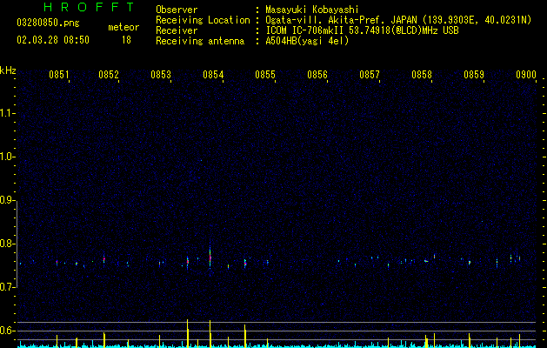Screen dimensions: 547x348
Task: Click the A504HB(yagi 4el) antenna text
Action: 307,41
